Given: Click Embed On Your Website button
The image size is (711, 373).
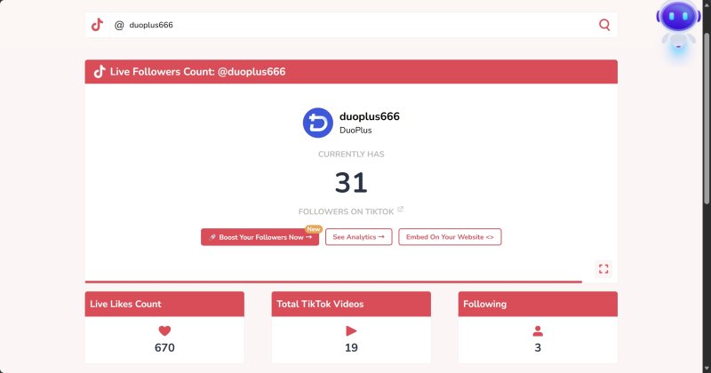Looking at the screenshot, I should tap(450, 237).
